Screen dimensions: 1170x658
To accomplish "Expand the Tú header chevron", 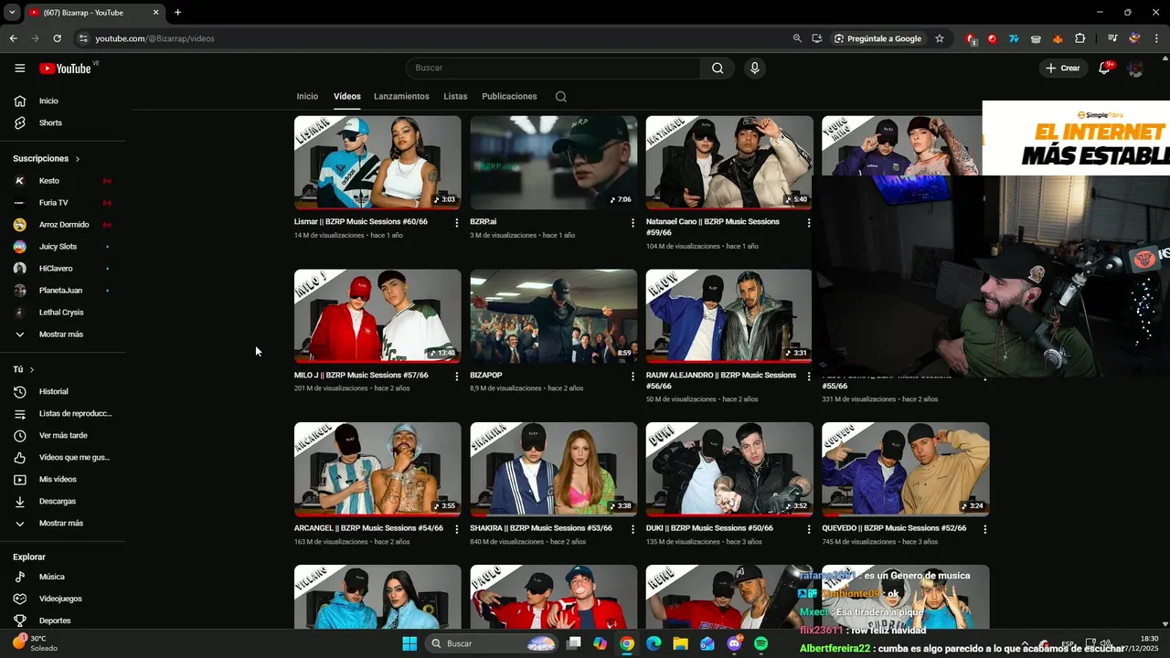I will click(32, 369).
